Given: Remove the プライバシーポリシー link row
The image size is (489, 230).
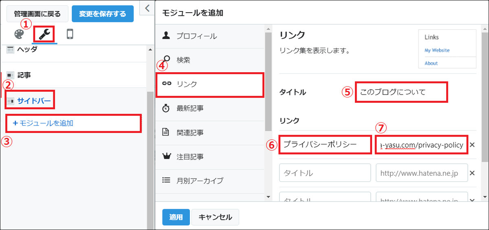Looking at the screenshot, I should (472, 145).
